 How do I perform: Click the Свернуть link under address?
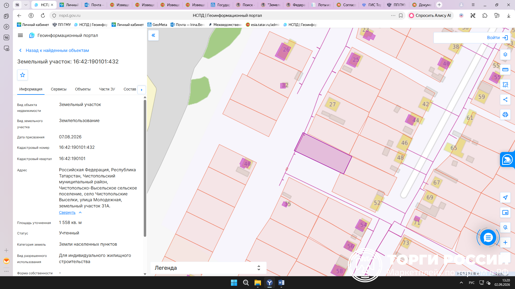click(x=67, y=212)
